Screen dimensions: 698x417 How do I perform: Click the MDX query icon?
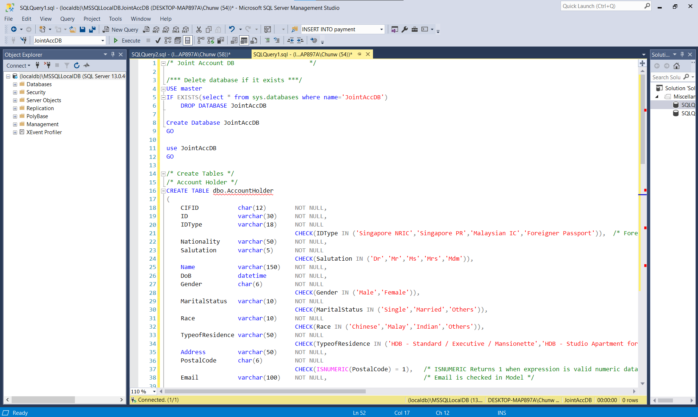tap(156, 29)
